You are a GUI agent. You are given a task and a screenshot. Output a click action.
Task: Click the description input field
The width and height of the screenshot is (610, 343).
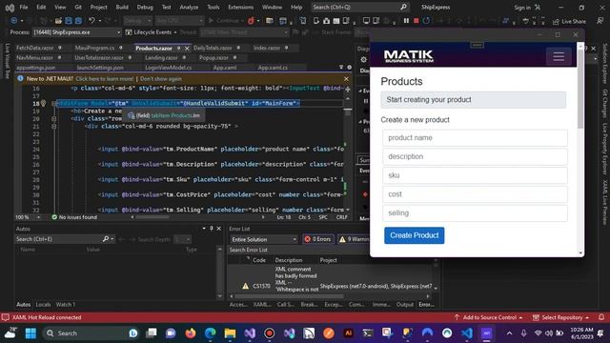pos(475,156)
